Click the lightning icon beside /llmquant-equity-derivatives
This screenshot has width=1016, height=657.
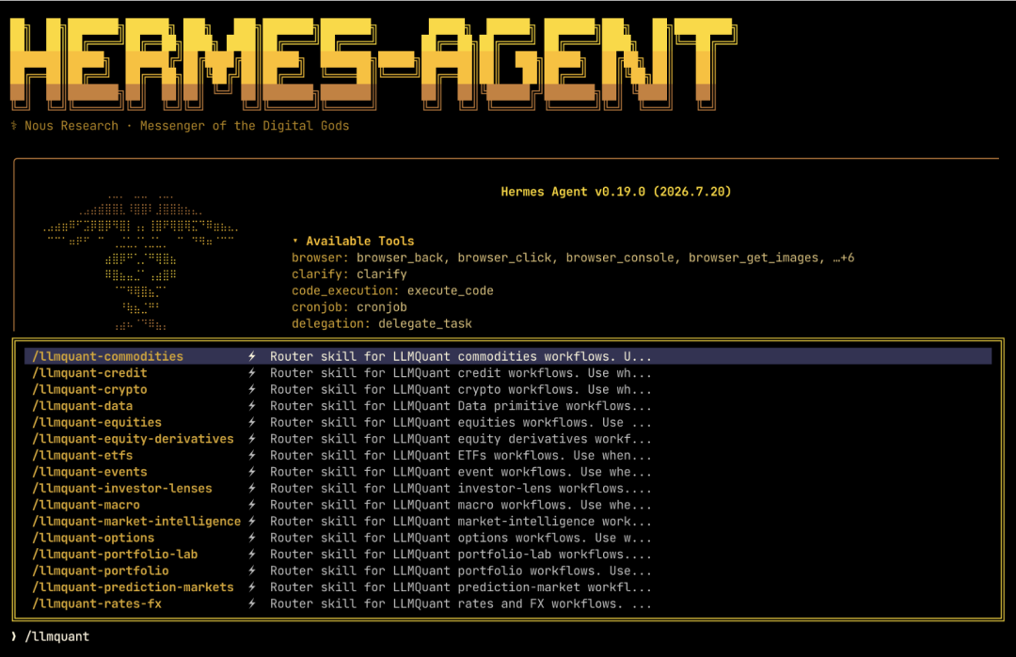[x=252, y=439]
